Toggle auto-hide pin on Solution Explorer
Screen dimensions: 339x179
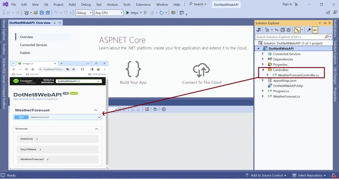coord(325,23)
